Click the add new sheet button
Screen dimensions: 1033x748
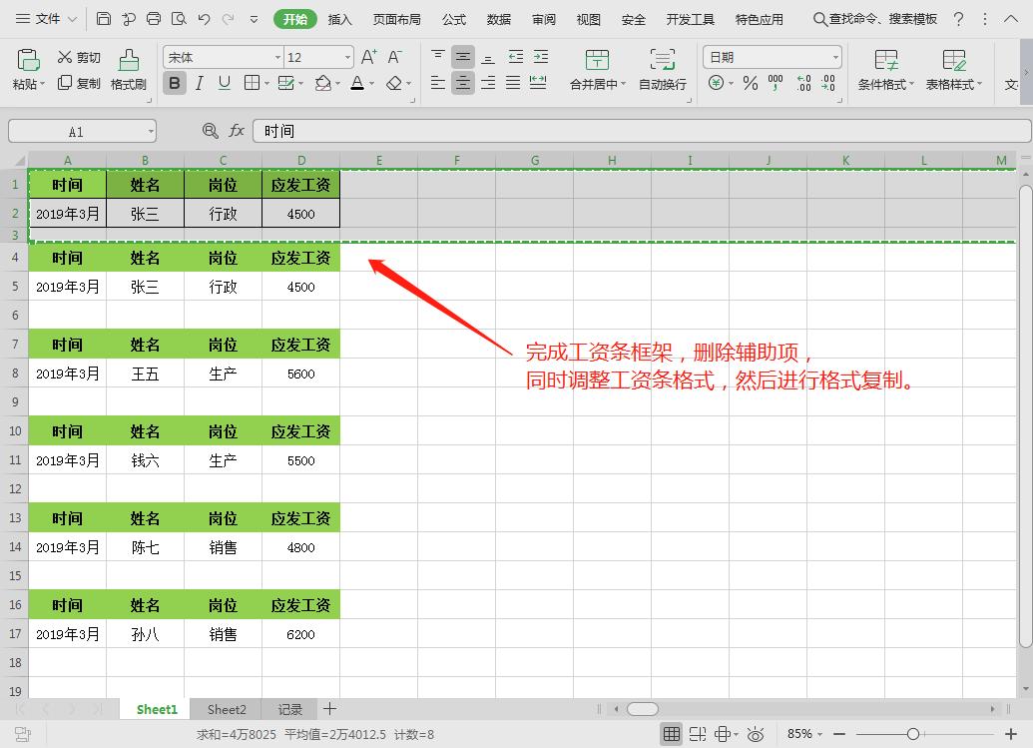329,709
